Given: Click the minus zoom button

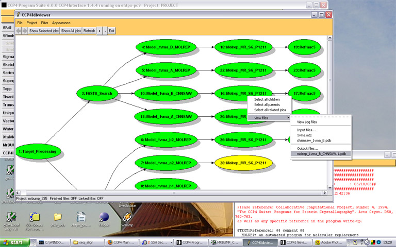Looking at the screenshot, I should coord(105,31).
